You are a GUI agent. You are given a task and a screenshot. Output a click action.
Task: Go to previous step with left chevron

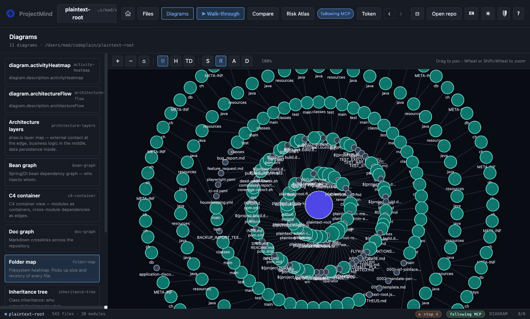pyautogui.click(x=389, y=14)
